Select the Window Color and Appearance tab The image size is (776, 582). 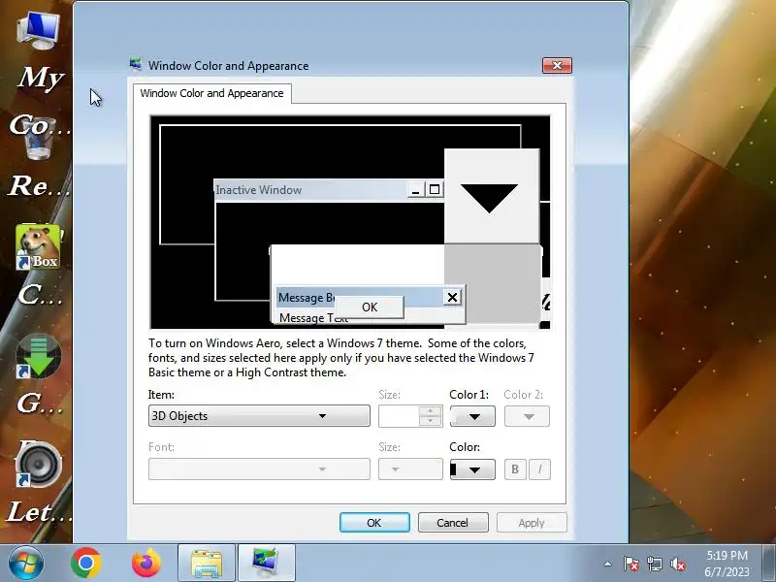coord(211,93)
